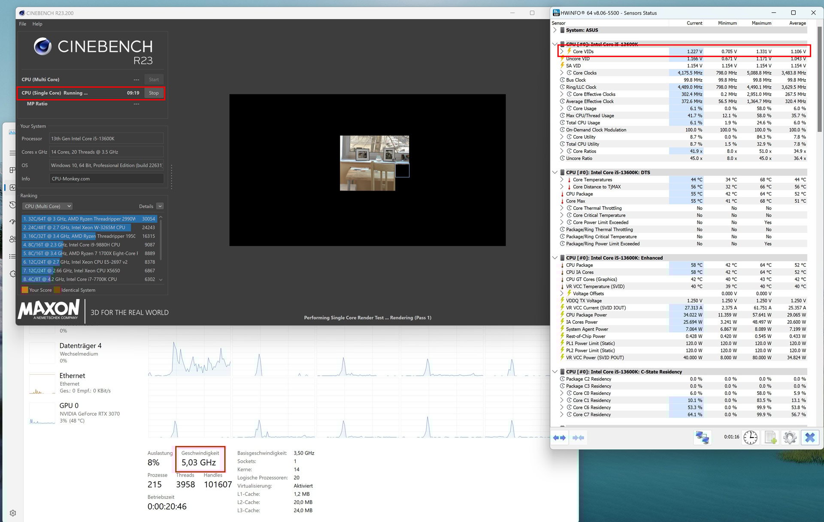This screenshot has height=522, width=824.
Task: Click the HWiNFO collapse-view arrows icon
Action: [x=578, y=438]
